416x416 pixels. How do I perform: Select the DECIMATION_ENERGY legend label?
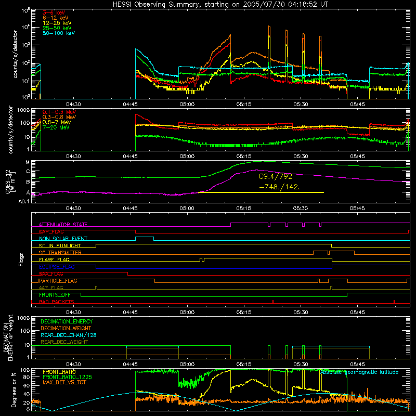pos(67,321)
